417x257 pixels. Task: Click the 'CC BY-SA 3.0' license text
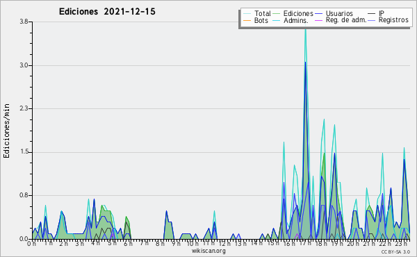pyautogui.click(x=395, y=252)
